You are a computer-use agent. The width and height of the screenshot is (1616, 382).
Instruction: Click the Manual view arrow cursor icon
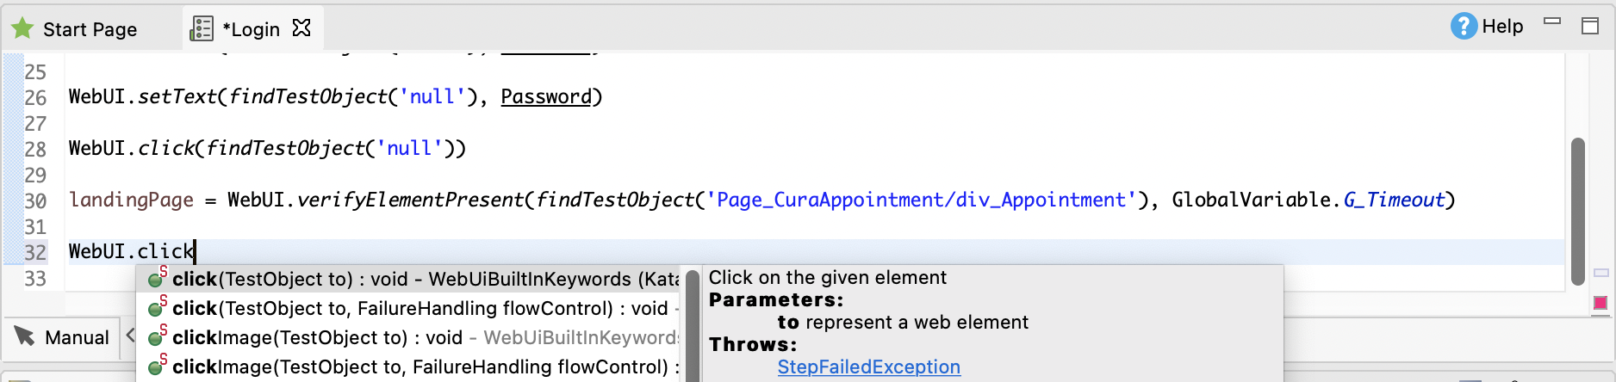pos(24,336)
